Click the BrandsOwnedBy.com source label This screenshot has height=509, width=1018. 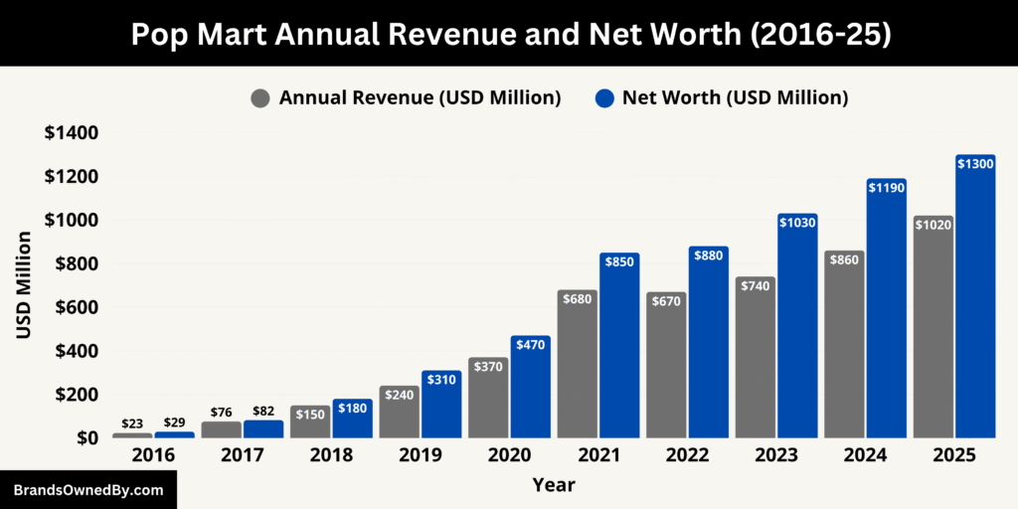pyautogui.click(x=88, y=490)
